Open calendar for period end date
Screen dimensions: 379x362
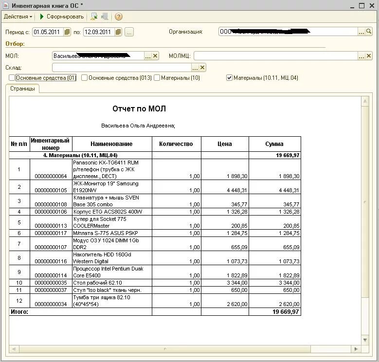[118, 32]
